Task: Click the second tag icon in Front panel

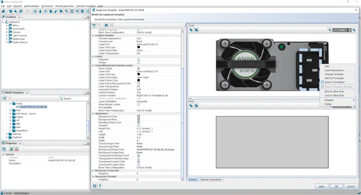Action: (x=196, y=30)
